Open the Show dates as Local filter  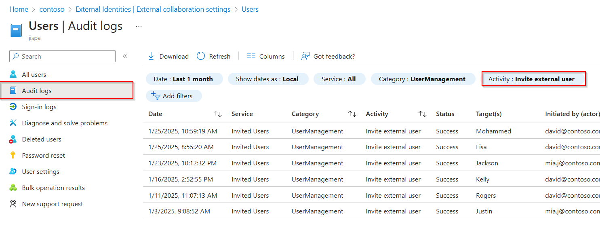click(x=268, y=79)
